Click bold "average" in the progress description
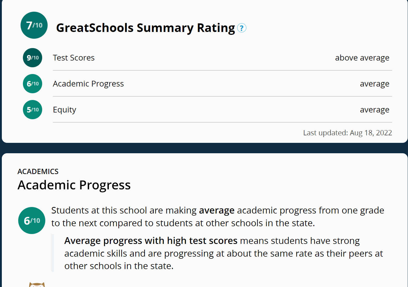This screenshot has width=408, height=287. [x=216, y=210]
